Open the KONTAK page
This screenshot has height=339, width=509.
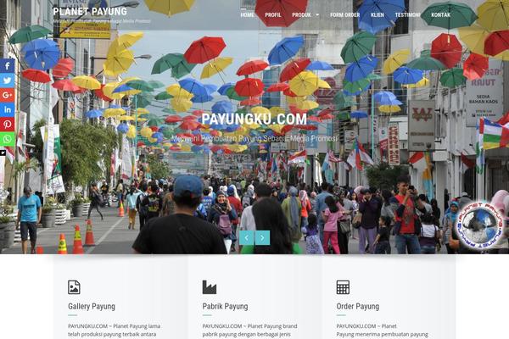(441, 15)
